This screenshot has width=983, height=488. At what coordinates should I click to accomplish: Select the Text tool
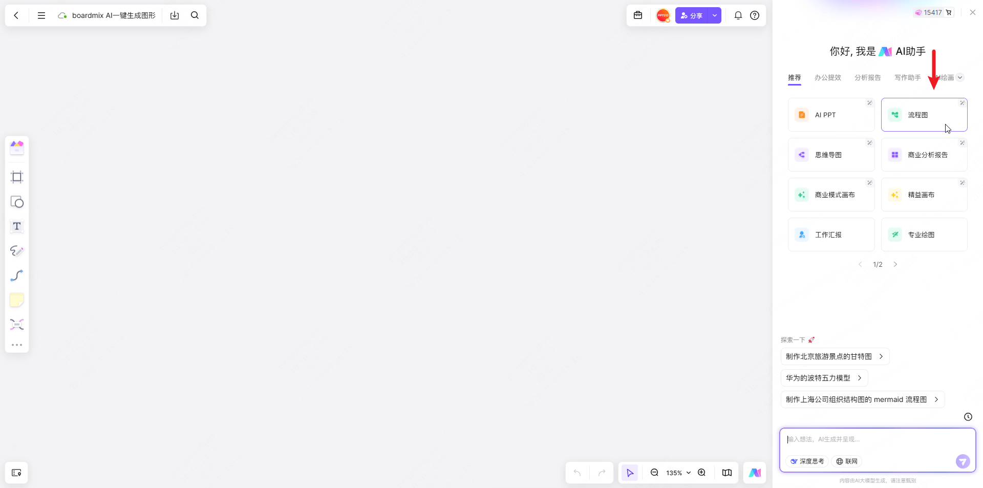17,226
